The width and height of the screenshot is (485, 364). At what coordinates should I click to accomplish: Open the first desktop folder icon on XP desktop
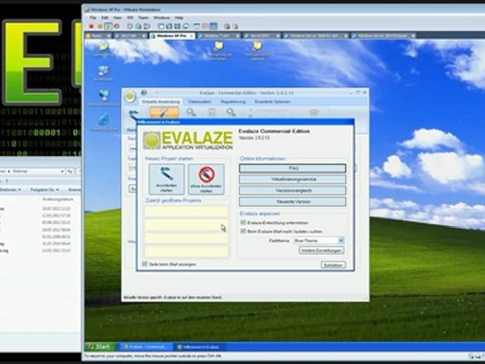tap(103, 47)
